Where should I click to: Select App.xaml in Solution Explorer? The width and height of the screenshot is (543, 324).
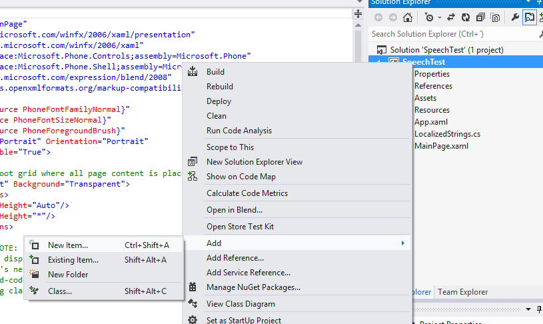(431, 122)
